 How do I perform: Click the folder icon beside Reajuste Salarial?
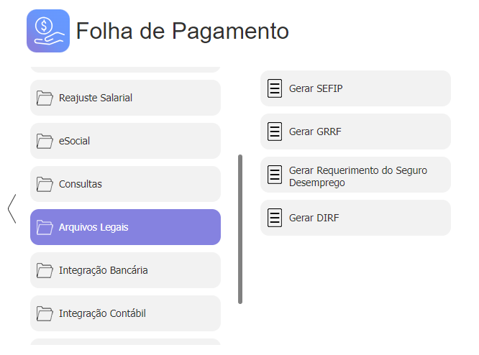[x=45, y=98]
